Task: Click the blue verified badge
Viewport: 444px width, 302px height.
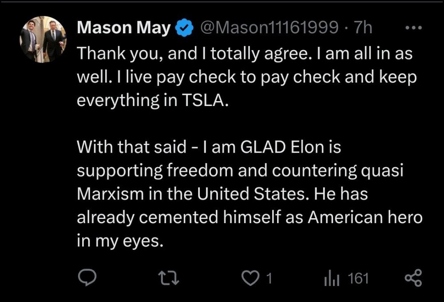Action: pyautogui.click(x=185, y=29)
